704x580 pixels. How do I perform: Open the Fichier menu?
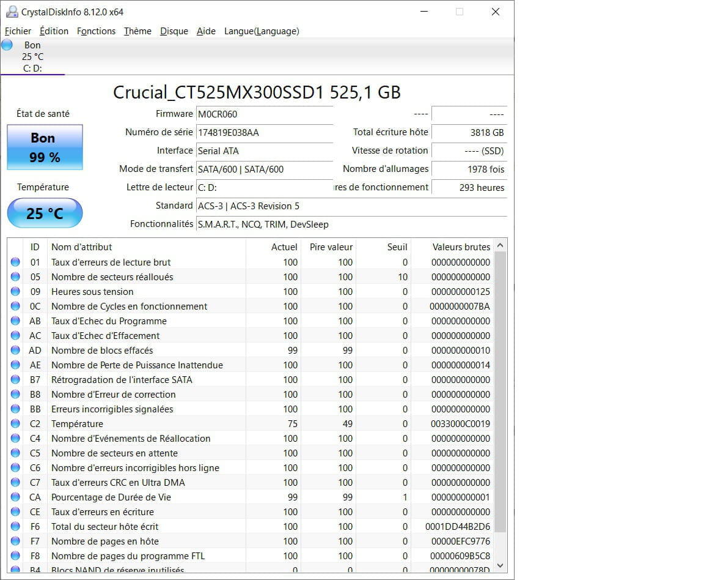click(18, 31)
